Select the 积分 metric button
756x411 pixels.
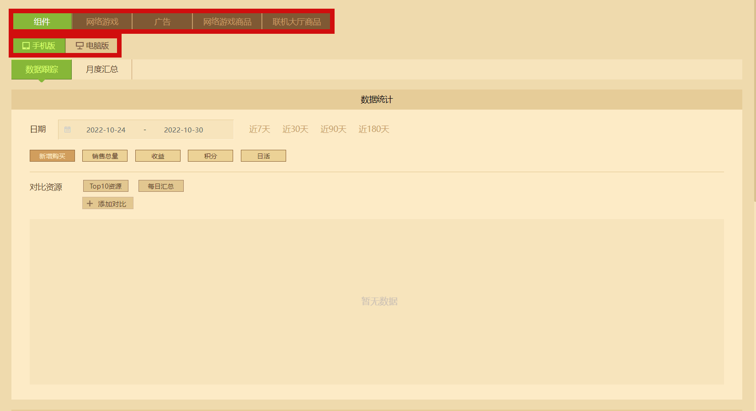click(210, 156)
